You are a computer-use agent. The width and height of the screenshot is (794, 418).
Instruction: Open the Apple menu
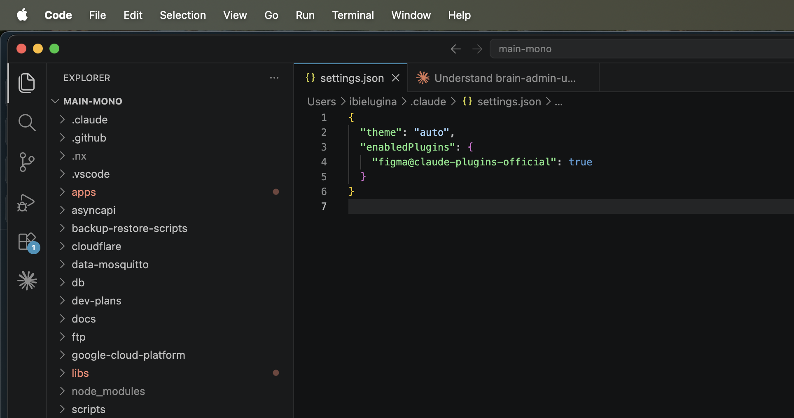click(22, 15)
